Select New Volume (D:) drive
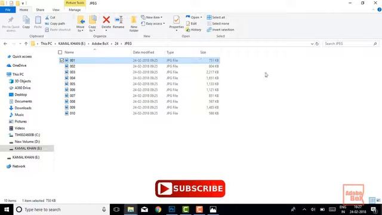382x215 pixels. point(27,142)
